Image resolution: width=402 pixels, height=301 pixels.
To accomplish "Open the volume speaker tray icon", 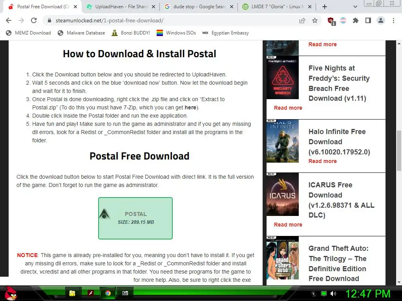I will 333,294.
